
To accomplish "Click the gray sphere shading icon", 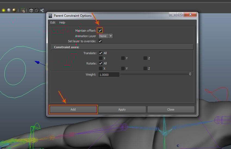I will click(9, 10).
